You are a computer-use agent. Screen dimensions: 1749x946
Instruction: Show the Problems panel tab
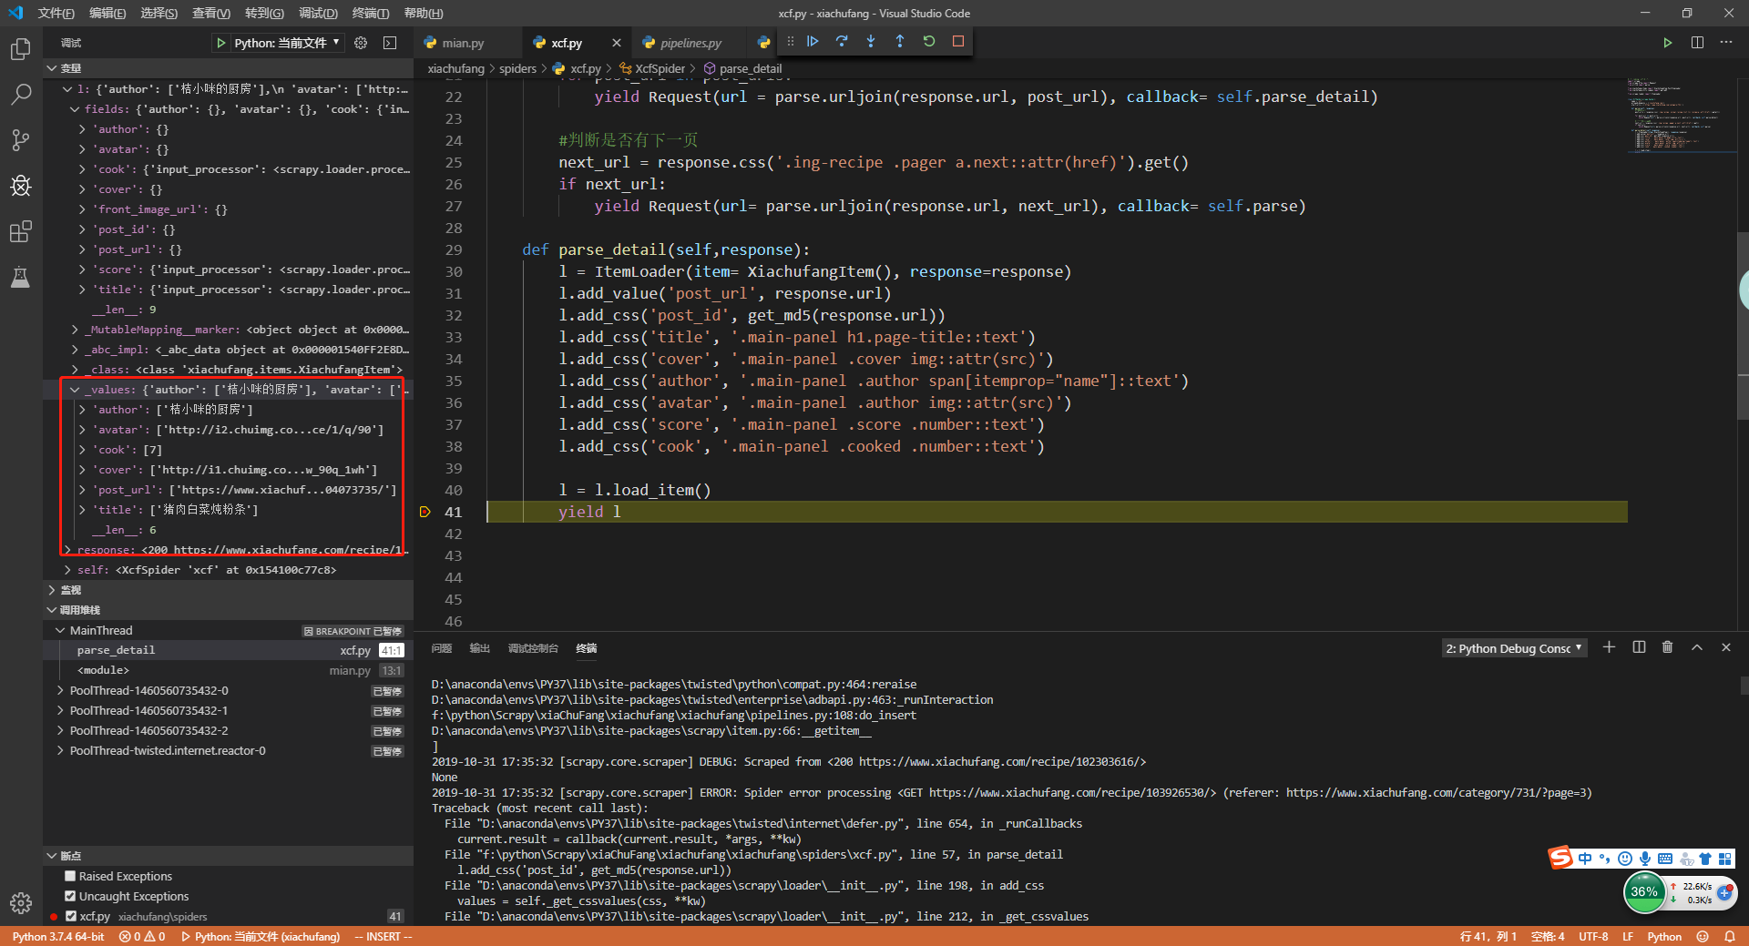[442, 648]
